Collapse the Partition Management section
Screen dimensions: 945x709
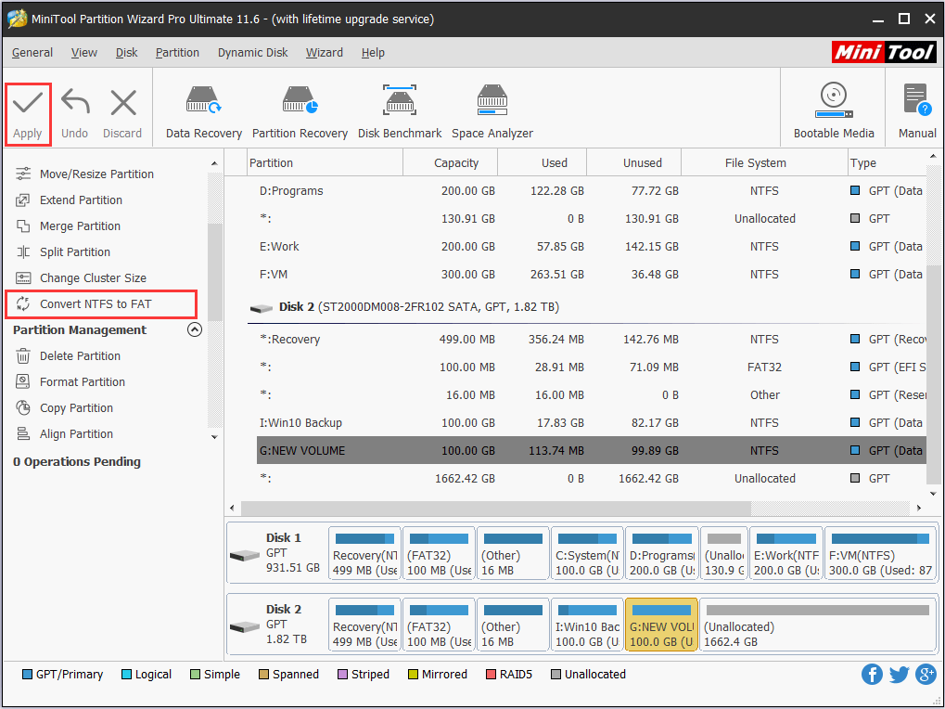[x=194, y=329]
